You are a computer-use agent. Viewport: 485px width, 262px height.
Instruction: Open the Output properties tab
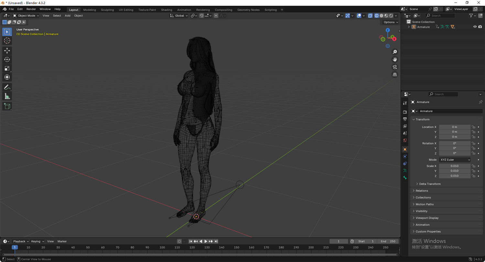pos(405,119)
